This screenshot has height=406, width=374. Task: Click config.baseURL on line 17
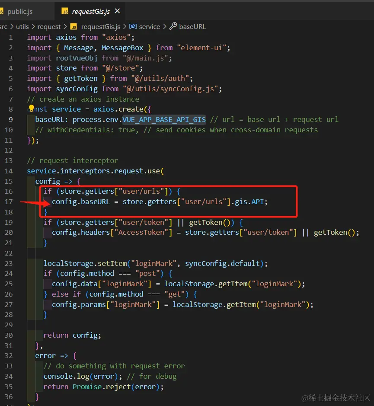pos(81,202)
